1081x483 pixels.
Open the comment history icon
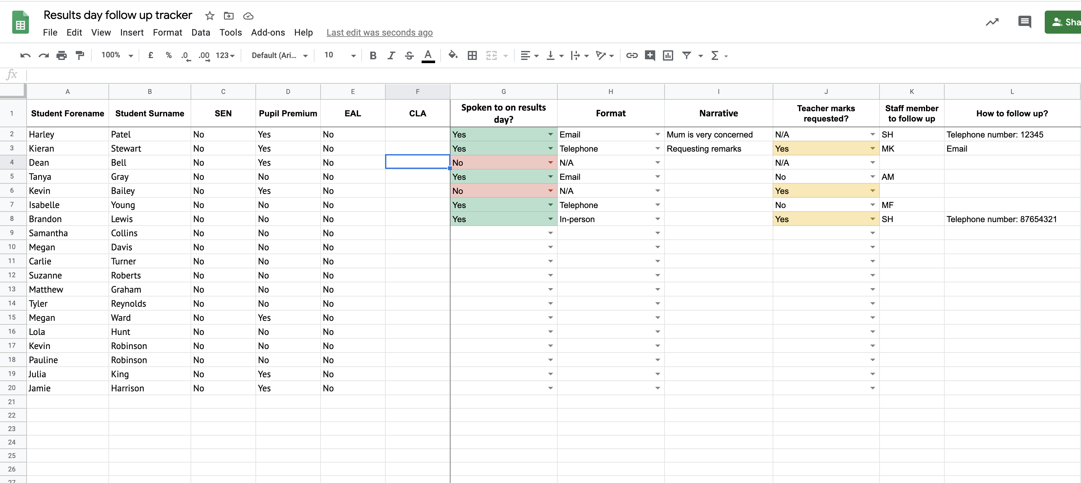coord(1024,22)
